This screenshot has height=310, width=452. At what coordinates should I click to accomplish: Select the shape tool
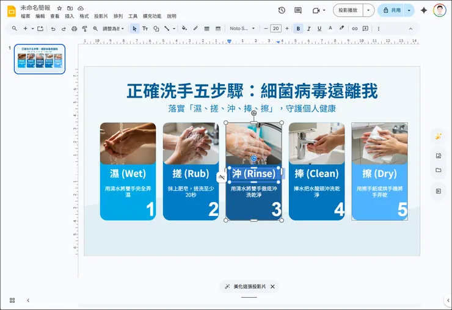156,29
